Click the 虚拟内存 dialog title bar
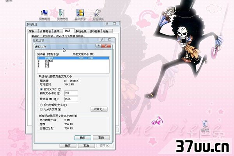The width and height of the screenshot is (234, 156). 65,46
